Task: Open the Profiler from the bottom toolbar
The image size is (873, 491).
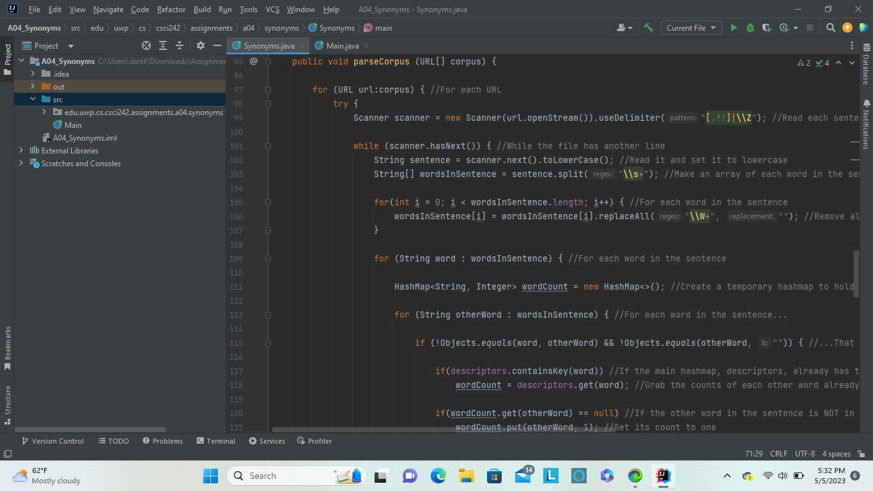Action: point(314,440)
